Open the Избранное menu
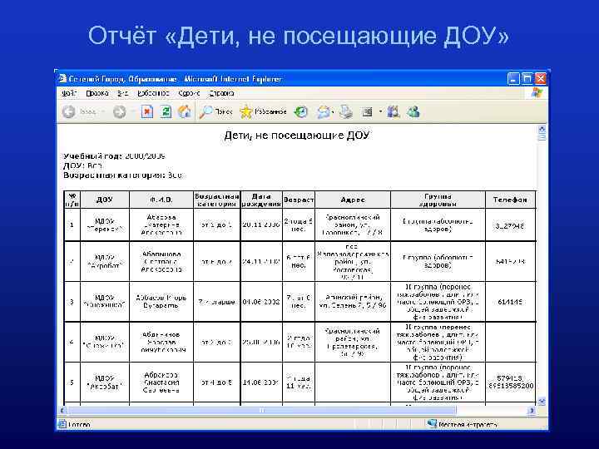 [153, 93]
